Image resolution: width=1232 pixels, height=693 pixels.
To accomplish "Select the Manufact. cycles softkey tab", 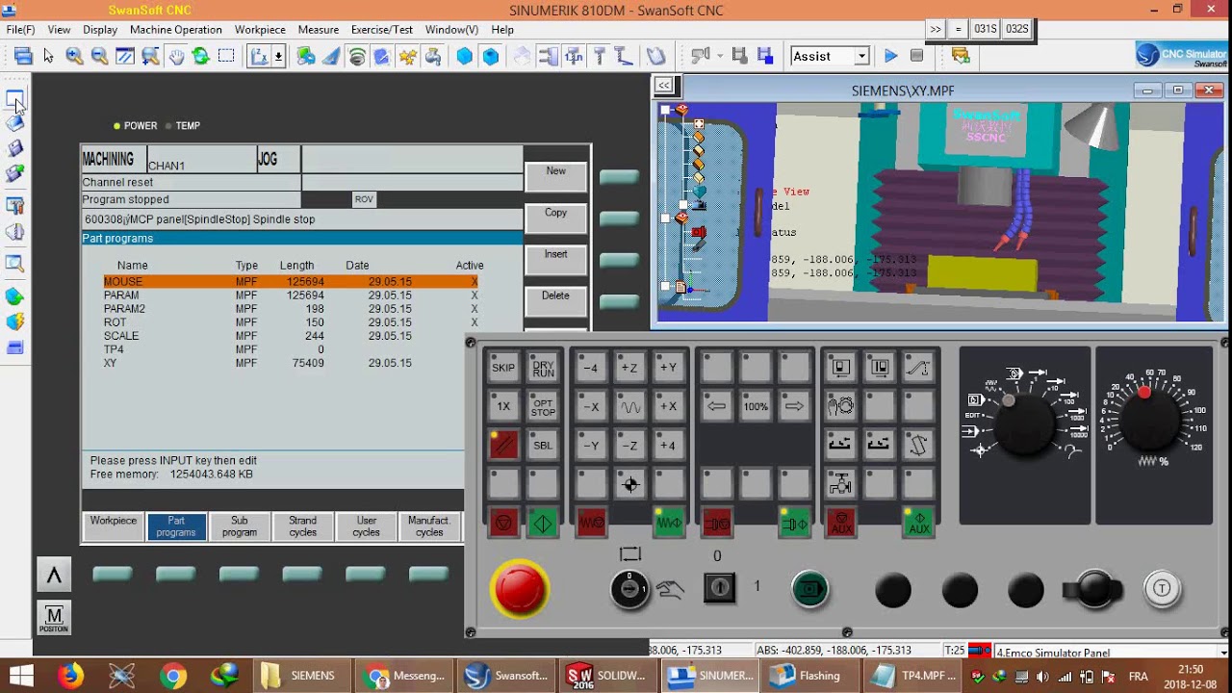I will [x=429, y=526].
